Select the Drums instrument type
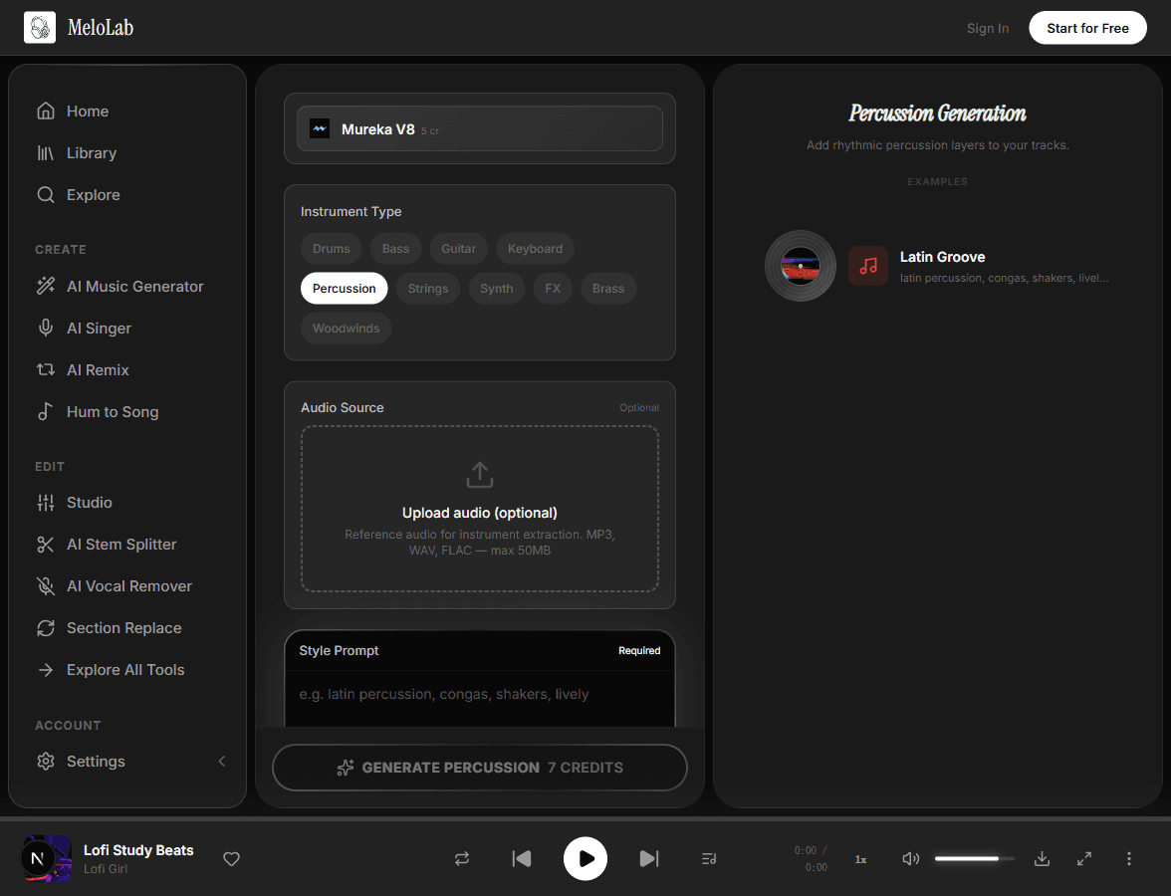 (331, 249)
